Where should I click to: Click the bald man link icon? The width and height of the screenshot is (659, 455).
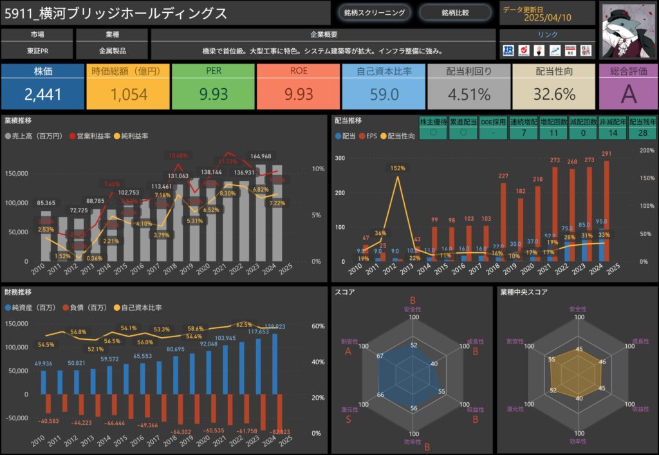[540, 50]
